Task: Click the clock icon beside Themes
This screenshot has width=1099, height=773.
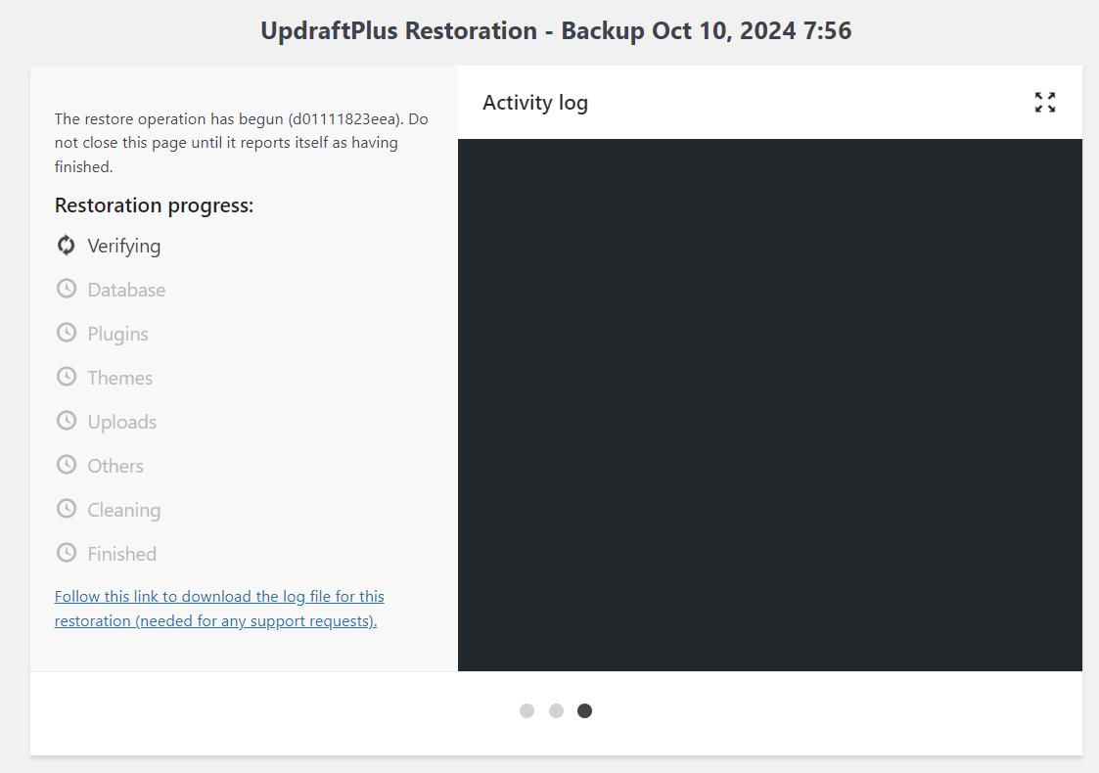Action: point(66,377)
